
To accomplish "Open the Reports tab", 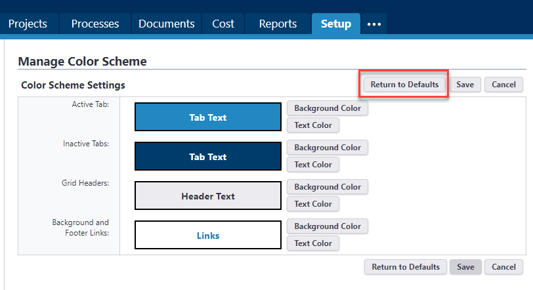I will click(278, 24).
